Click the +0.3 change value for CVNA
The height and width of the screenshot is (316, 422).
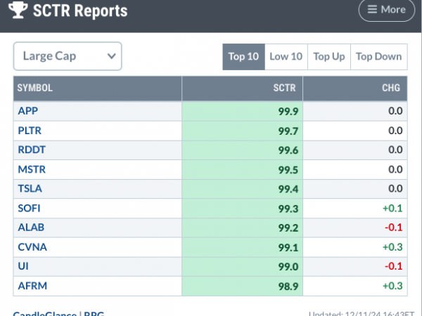[x=392, y=247]
